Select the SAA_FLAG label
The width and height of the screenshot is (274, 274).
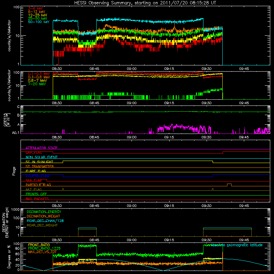pos(34,180)
